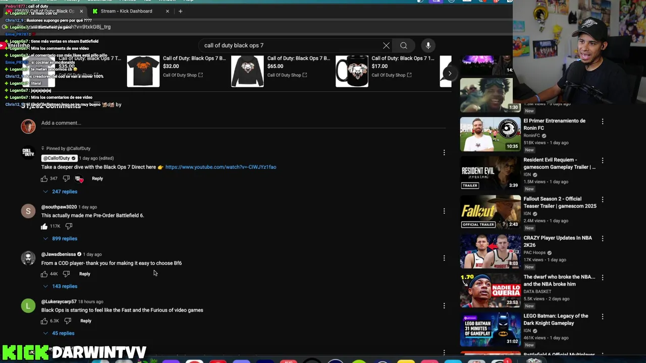Image resolution: width=646 pixels, height=363 pixels.
Task: Open @Jawadbenissa profile link
Action: [x=59, y=254]
